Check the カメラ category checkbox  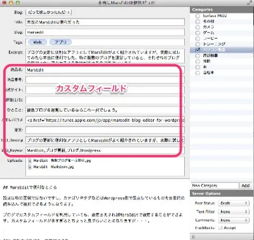click(197, 27)
